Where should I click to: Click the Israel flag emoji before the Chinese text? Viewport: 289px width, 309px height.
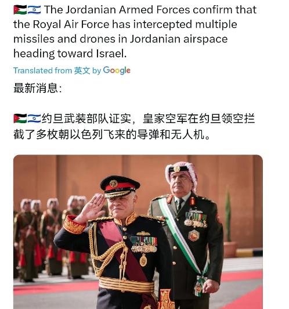tap(34, 118)
